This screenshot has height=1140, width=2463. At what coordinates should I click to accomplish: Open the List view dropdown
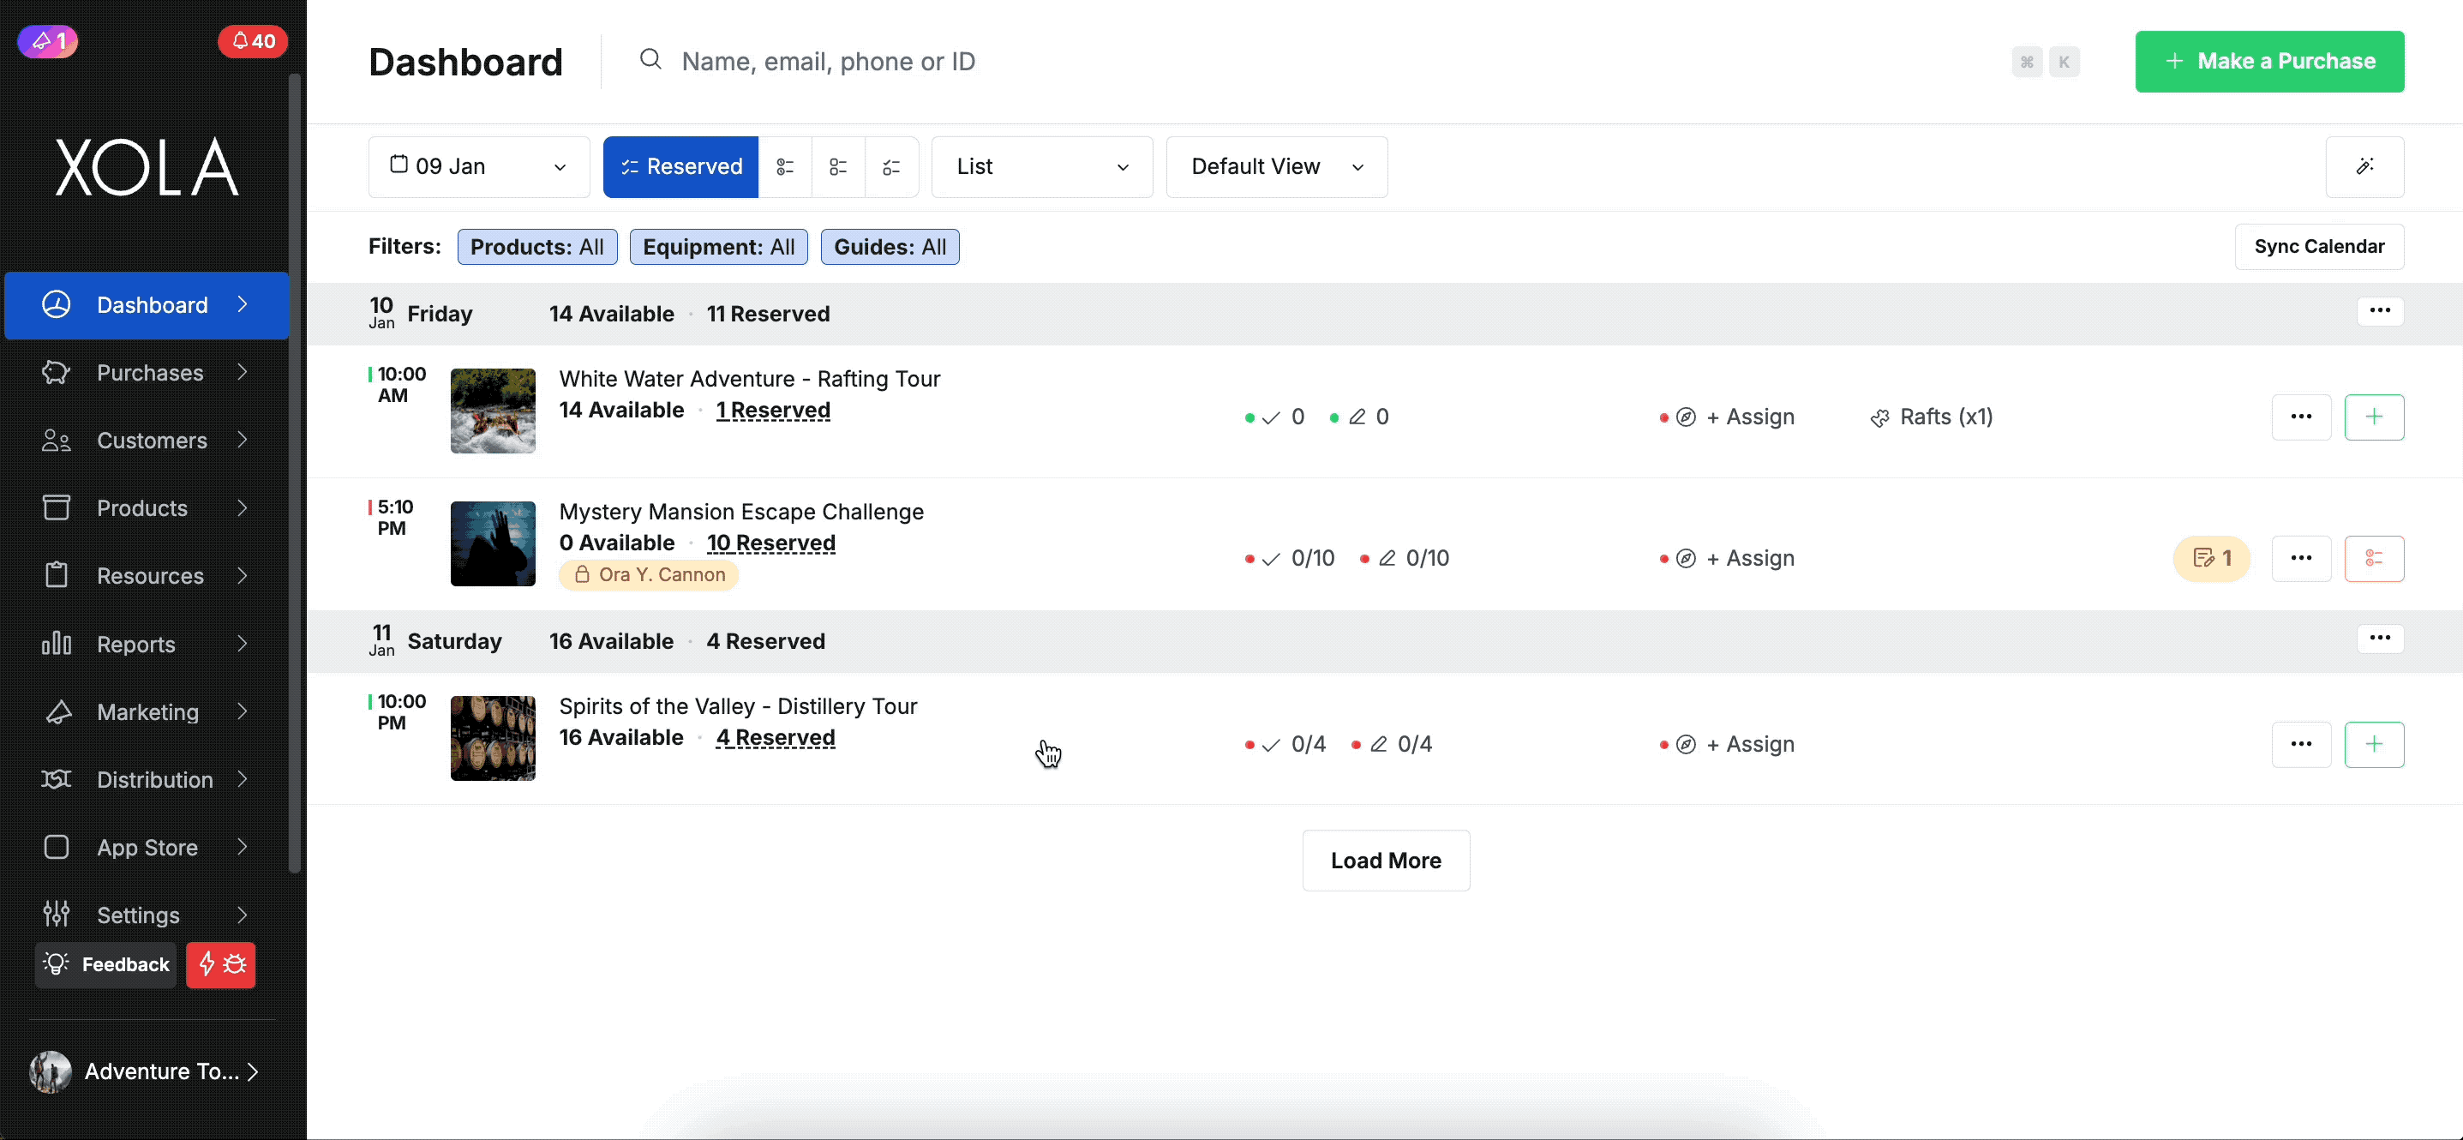pos(1042,166)
